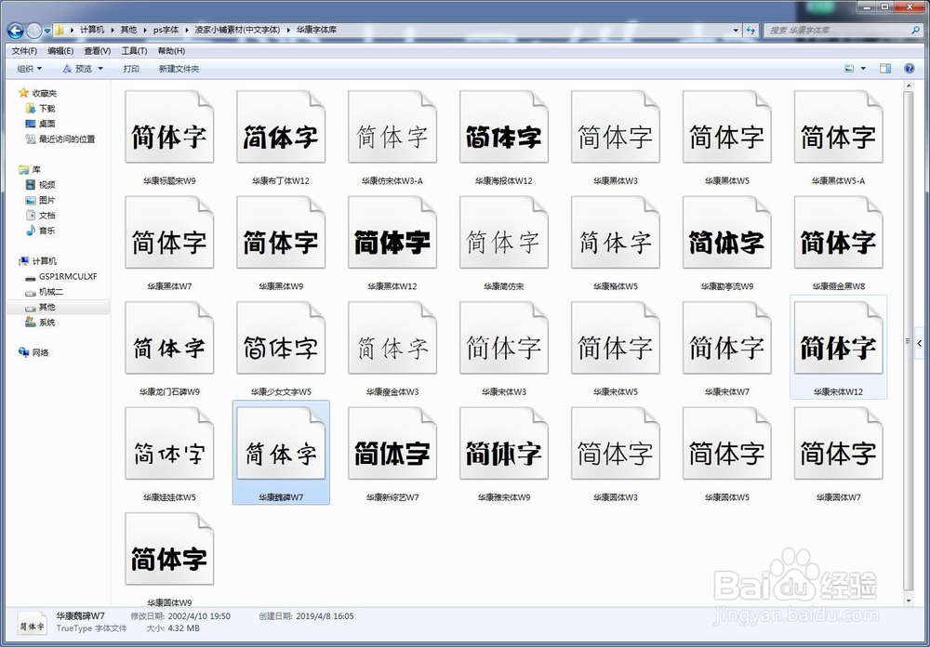Choose the 华康黑体W9 font icon
The image size is (930, 647).
point(281,232)
